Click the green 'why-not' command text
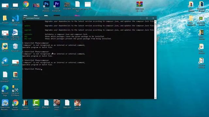The height and width of the screenshot is (117, 209). click(28, 39)
